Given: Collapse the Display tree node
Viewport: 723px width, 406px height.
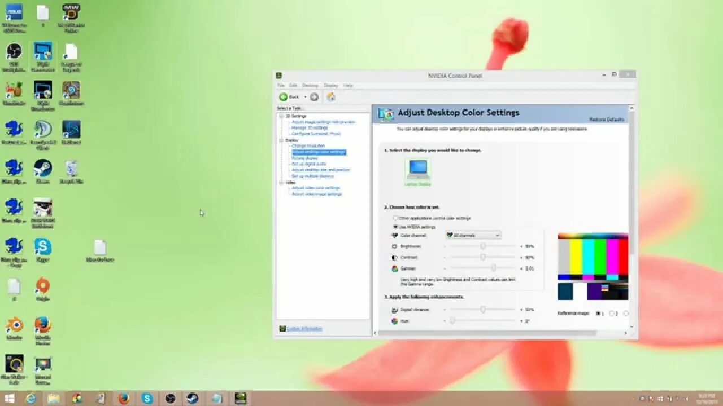Looking at the screenshot, I should point(281,140).
